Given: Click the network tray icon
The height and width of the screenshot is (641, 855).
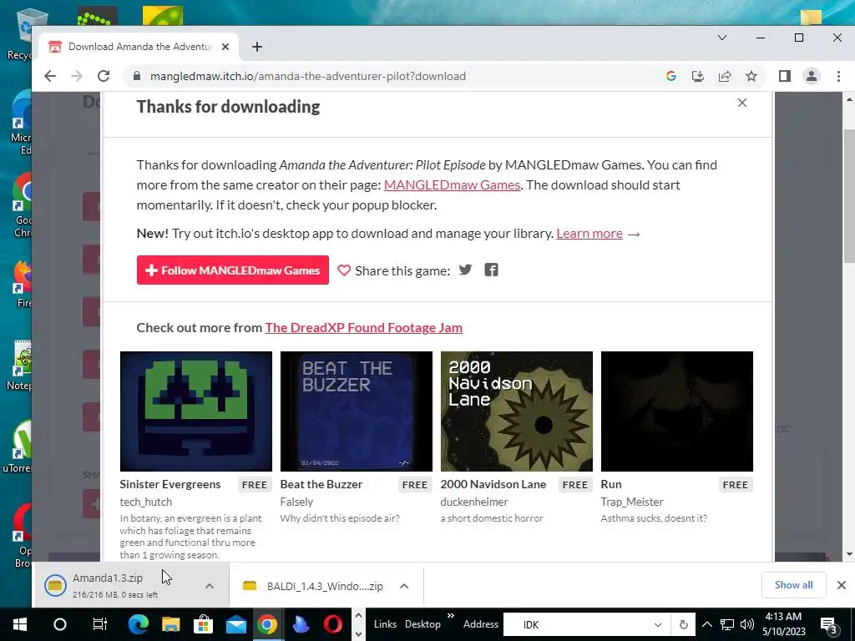Looking at the screenshot, I should coord(727,624).
